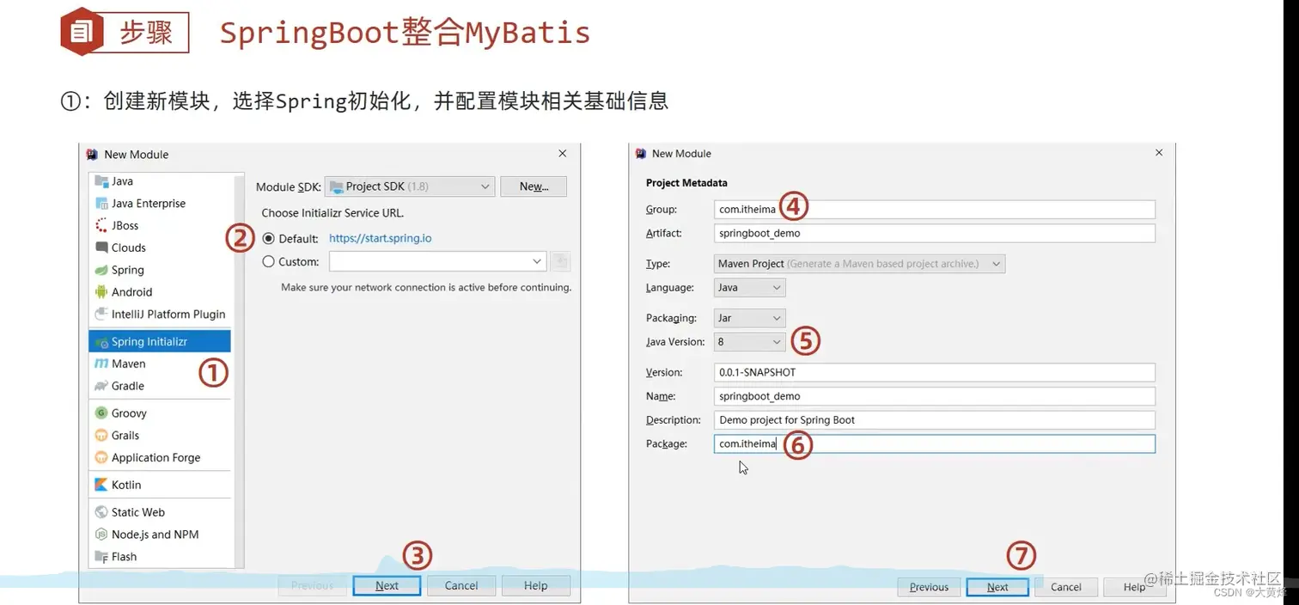The height and width of the screenshot is (605, 1299).
Task: Select Maven module type
Action: point(160,364)
